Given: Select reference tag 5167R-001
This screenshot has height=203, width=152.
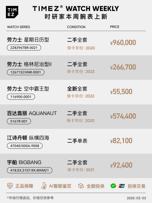Looking at the screenshot, I should point(19,121).
